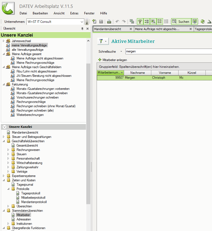Screen dimensions: 212x231
Task: Select the employee row 99507 Mergen
Action: (x=154, y=78)
